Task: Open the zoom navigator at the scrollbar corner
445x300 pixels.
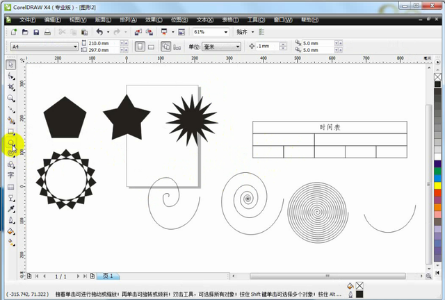Action: tap(428, 276)
